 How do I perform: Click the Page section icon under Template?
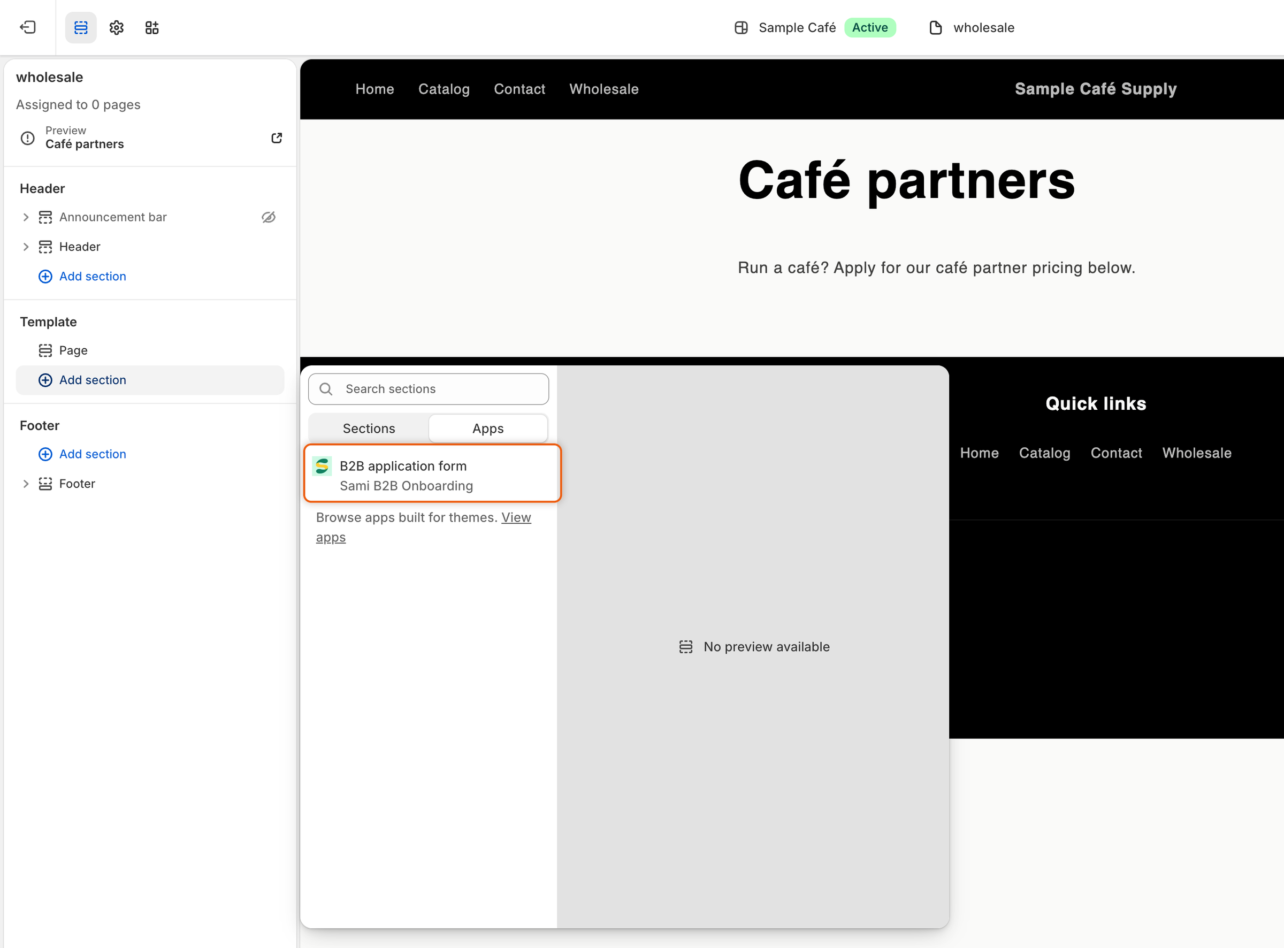(x=45, y=350)
